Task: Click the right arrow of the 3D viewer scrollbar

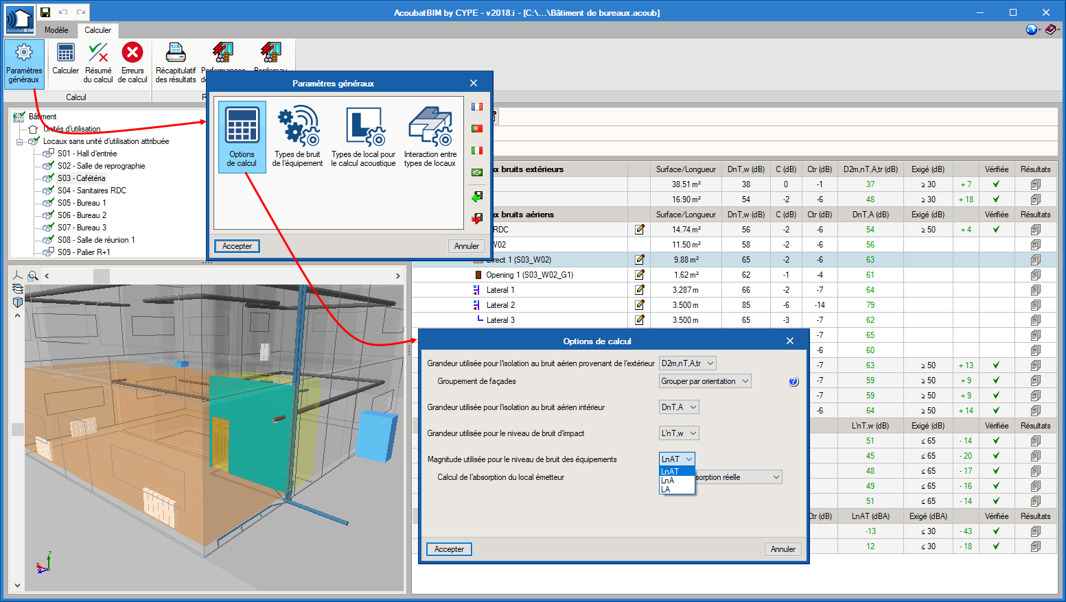Action: (397, 276)
